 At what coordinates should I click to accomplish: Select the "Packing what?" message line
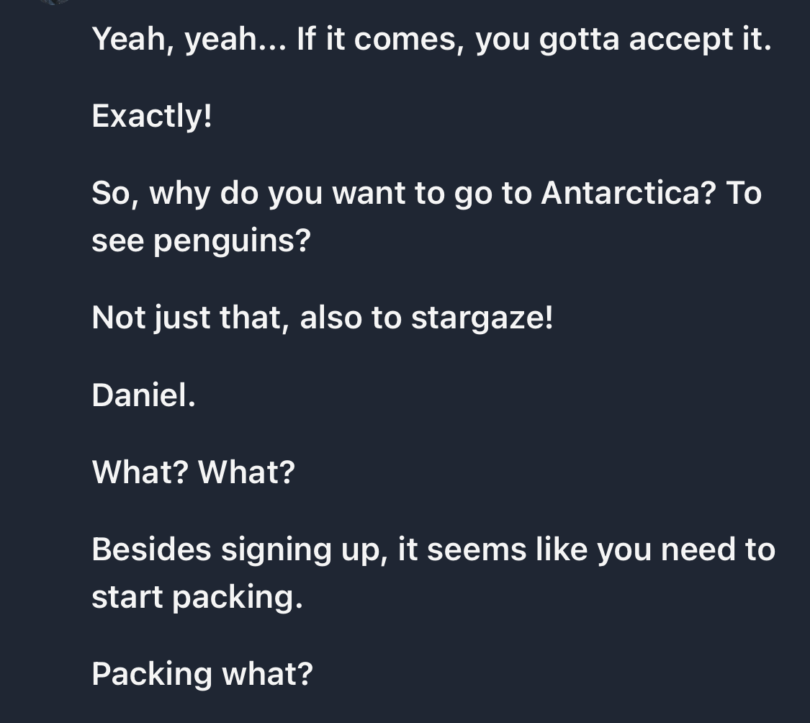coord(202,675)
